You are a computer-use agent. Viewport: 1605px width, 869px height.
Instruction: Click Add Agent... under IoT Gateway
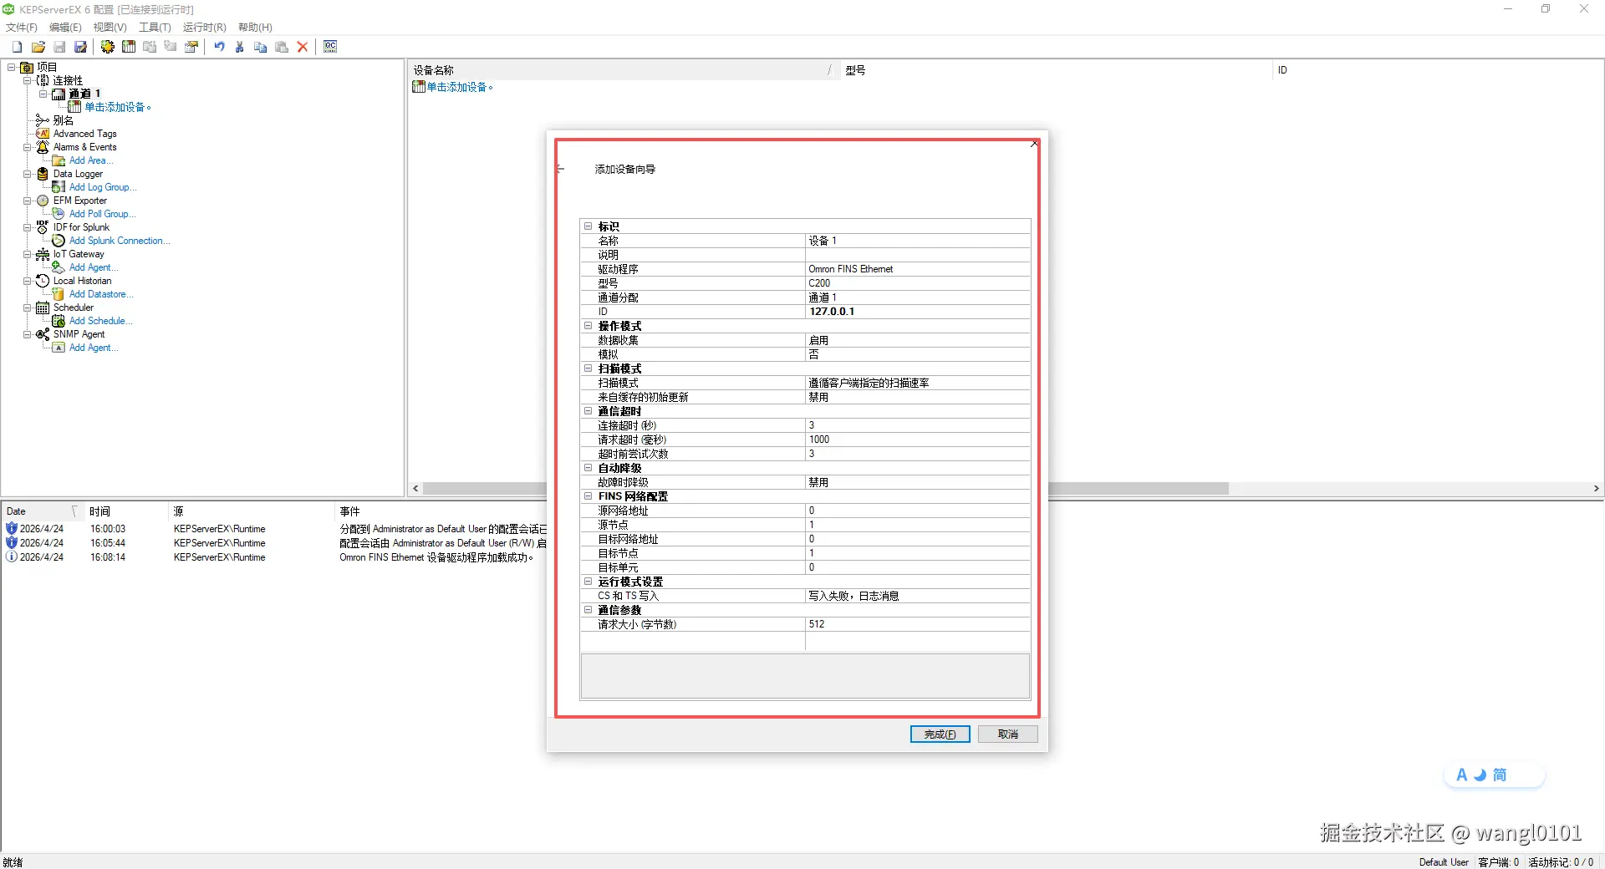[94, 267]
